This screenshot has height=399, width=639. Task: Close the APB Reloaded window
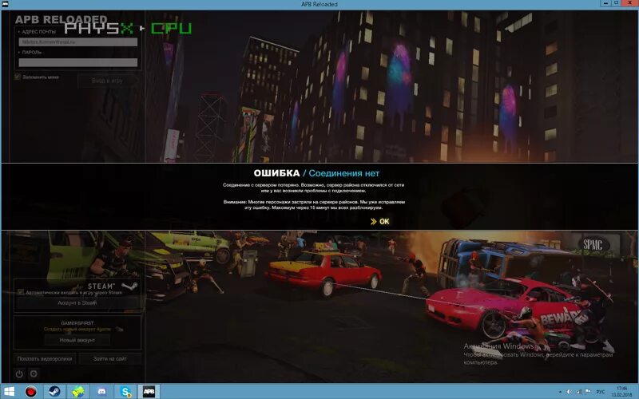tap(629, 3)
